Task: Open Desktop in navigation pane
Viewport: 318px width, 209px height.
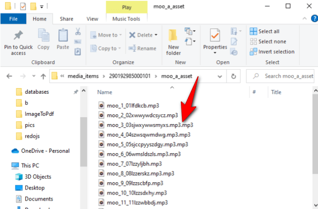Action: click(x=30, y=187)
